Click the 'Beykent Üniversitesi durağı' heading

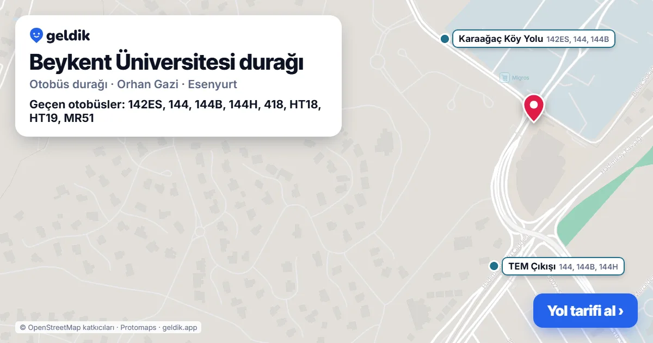[166, 62]
